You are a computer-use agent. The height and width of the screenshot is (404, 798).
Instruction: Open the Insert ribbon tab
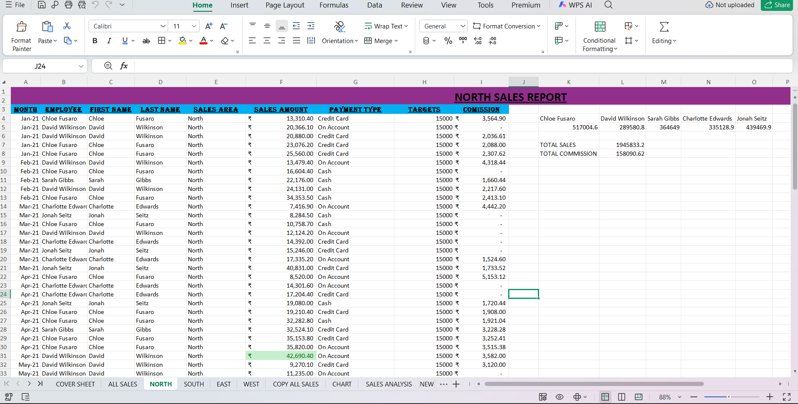(239, 5)
